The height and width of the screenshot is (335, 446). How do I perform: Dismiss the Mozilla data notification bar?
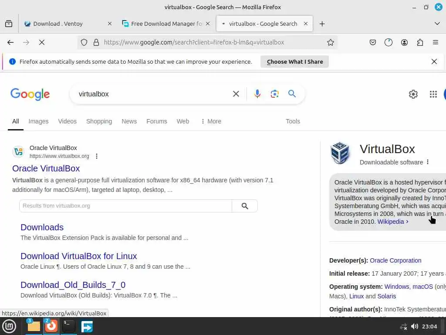(434, 62)
